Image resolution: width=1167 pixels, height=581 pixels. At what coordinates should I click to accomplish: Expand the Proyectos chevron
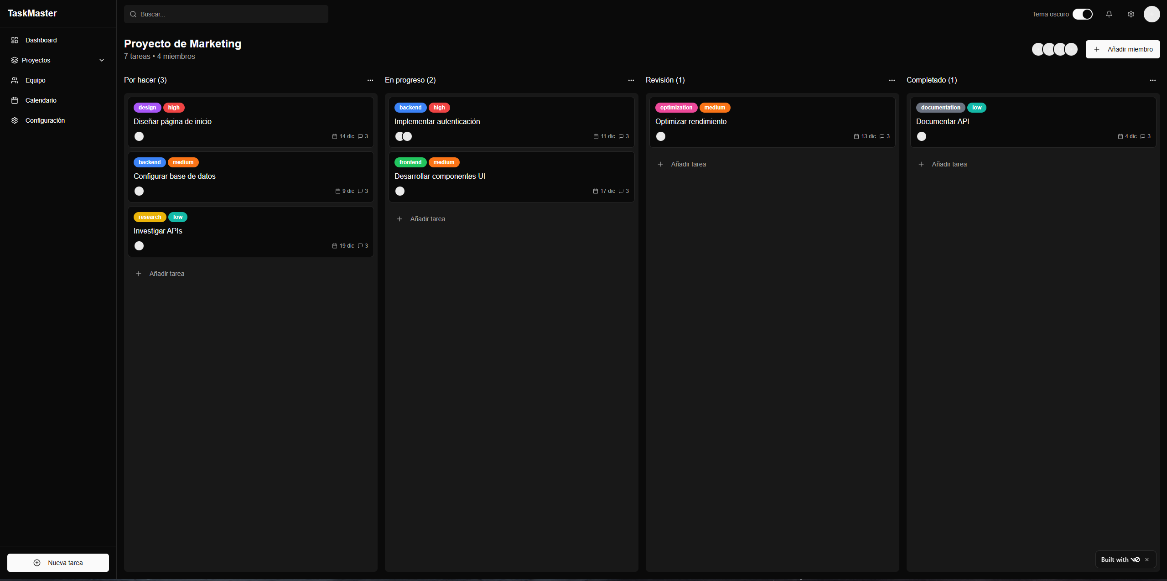pos(102,60)
